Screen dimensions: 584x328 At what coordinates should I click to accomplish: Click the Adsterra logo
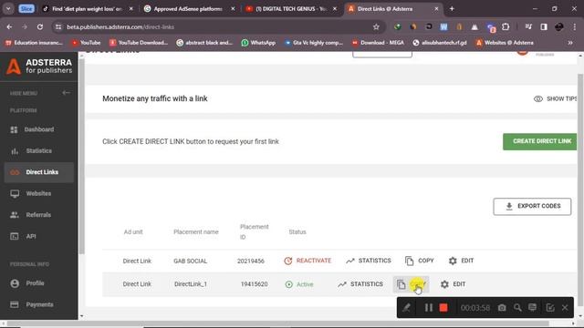(x=39, y=67)
